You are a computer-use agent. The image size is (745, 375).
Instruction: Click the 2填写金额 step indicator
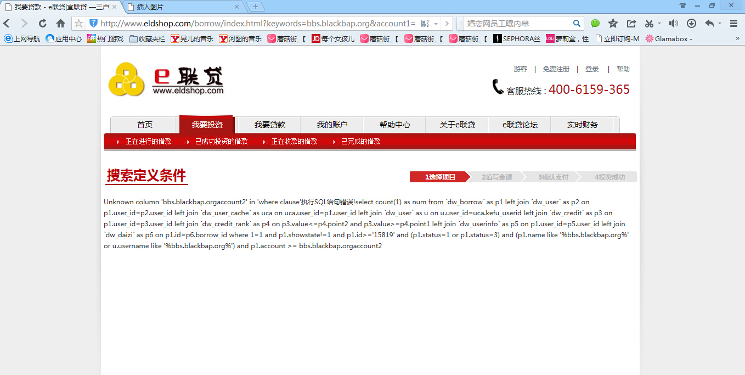click(x=496, y=177)
